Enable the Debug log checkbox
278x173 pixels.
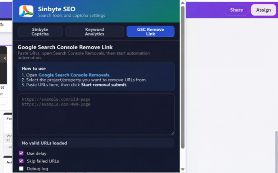click(x=21, y=169)
